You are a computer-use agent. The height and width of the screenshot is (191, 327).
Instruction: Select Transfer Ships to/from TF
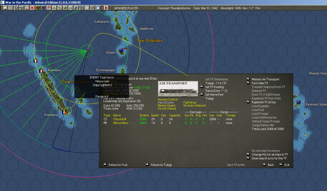click(268, 87)
